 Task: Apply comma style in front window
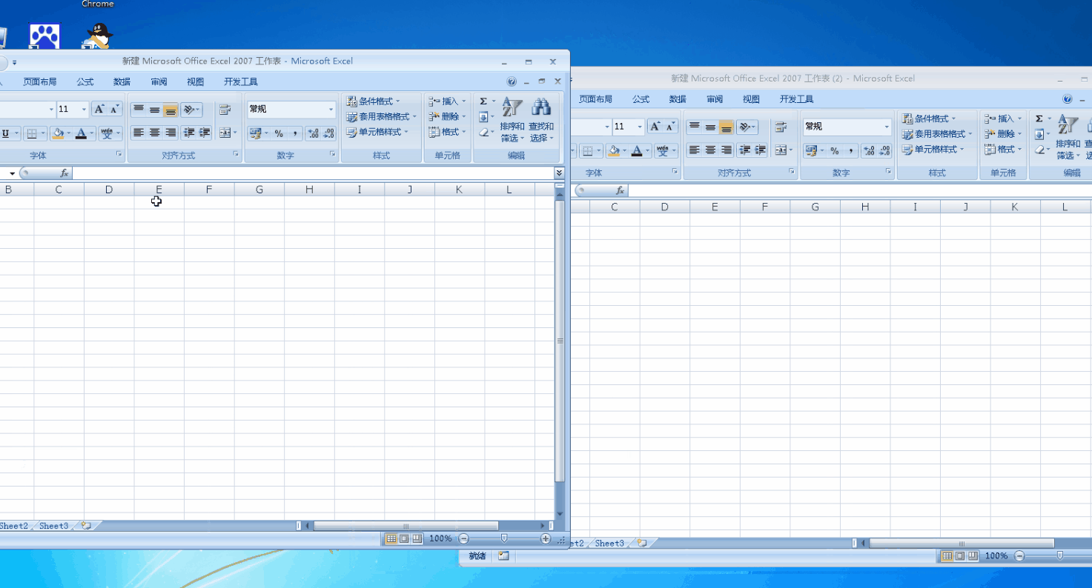(295, 133)
